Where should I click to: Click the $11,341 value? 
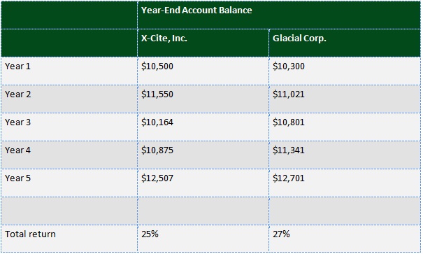[288, 150]
